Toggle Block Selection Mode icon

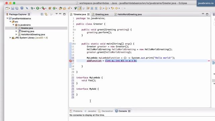(92, 8)
